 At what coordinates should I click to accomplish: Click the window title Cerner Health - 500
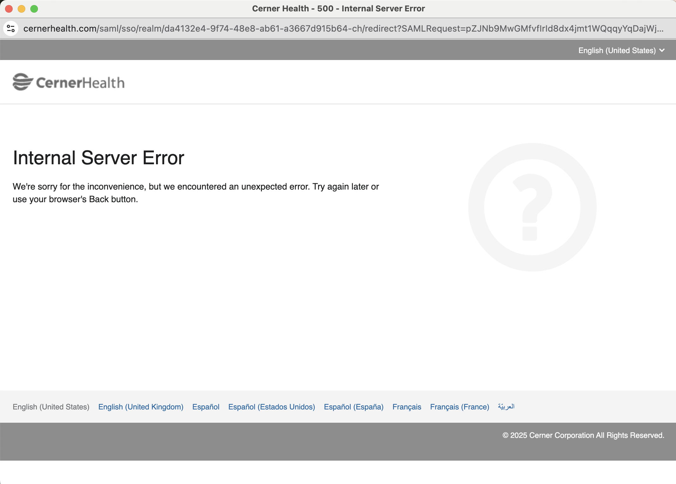pos(338,9)
